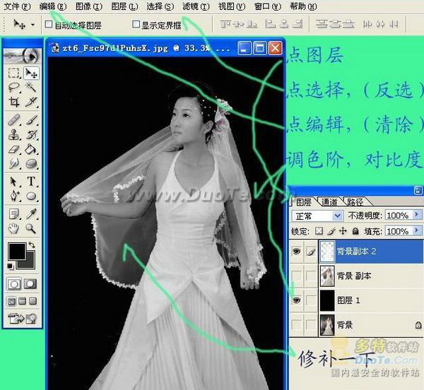Open the 文件 menu
The image size is (424, 390).
(x=17, y=6)
